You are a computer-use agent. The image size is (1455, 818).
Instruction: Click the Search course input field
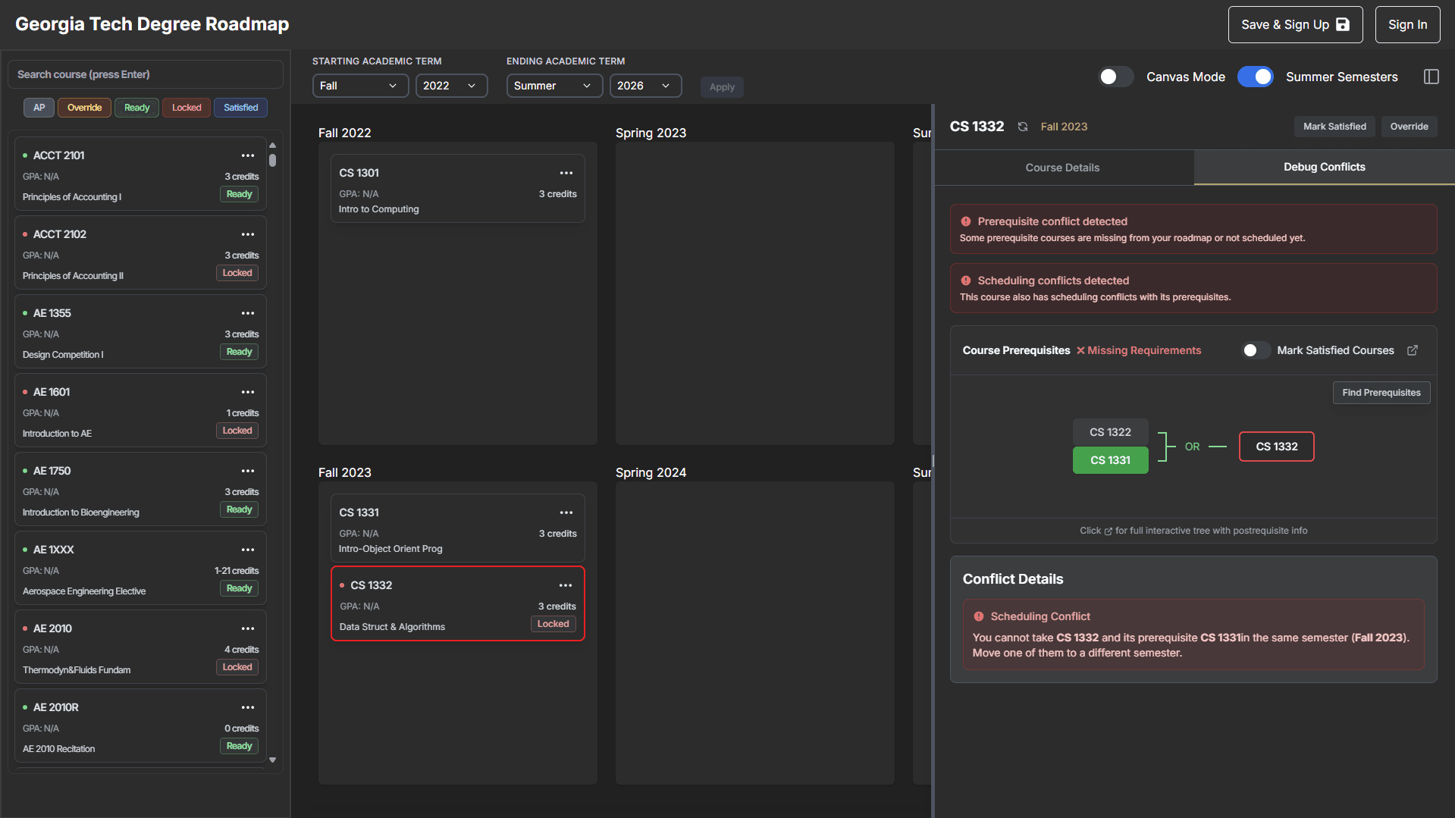coord(146,74)
